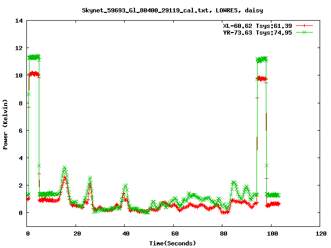Viewport: 331px width, 248px height.
Task: Click the y-axis tick label 10
Action: 19,75
